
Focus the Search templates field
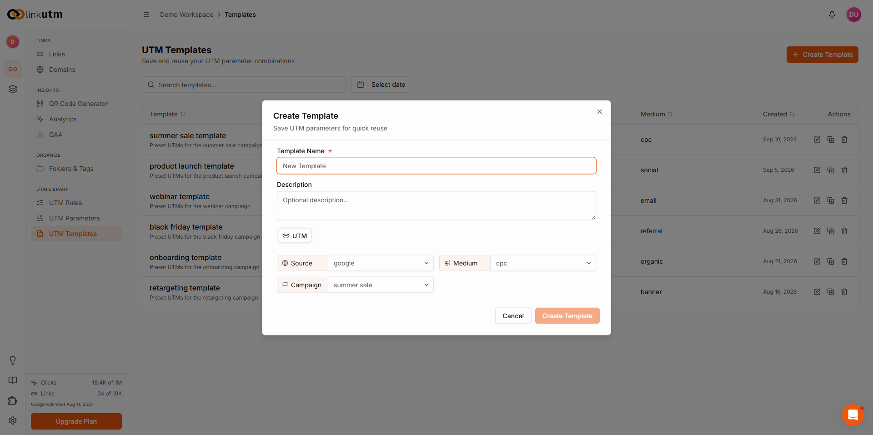pos(244,85)
